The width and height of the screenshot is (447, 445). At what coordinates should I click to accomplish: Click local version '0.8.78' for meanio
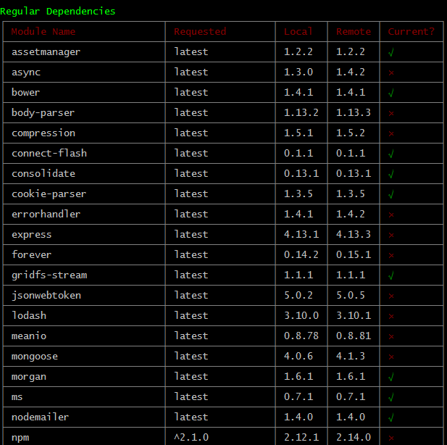[301, 336]
